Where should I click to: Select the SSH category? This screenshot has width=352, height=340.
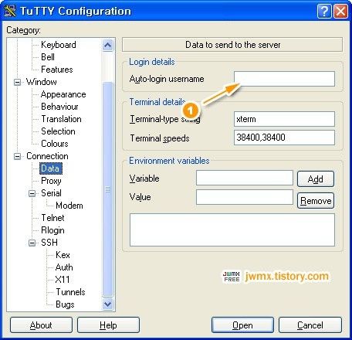[49, 243]
